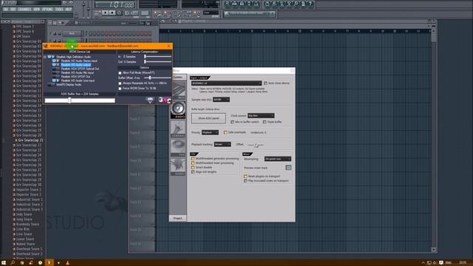Open Windows taskbar search
Viewport: 473px width, 266px height.
(13, 263)
